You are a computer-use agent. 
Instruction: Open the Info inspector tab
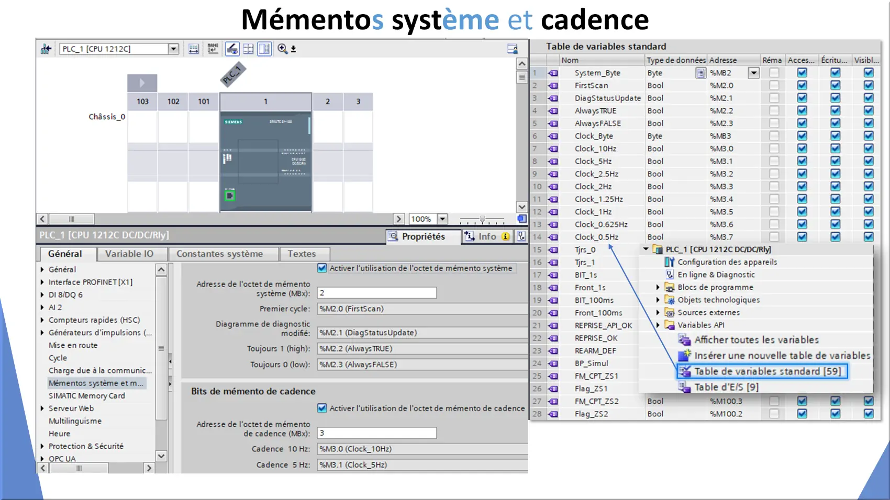[487, 236]
